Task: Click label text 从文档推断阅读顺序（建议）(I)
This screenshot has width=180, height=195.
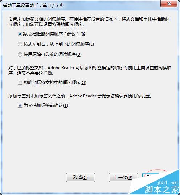Action: [54, 34]
